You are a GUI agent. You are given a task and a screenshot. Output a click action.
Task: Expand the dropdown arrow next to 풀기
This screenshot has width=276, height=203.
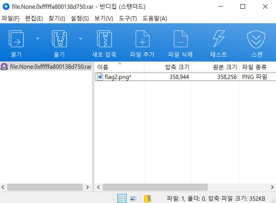click(81, 39)
